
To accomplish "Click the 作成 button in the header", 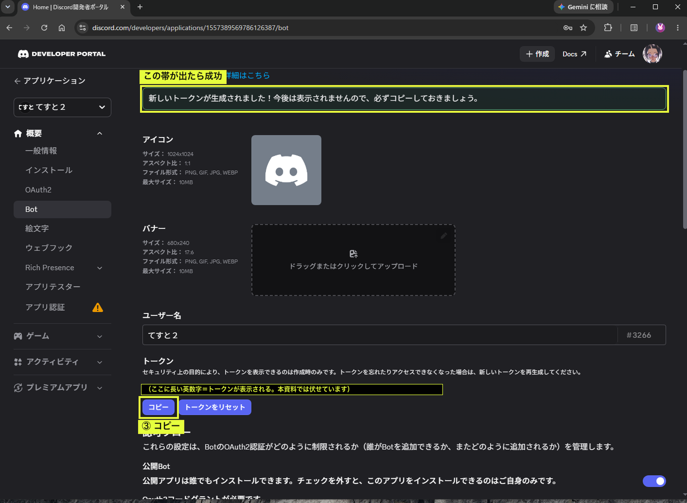I will point(537,54).
